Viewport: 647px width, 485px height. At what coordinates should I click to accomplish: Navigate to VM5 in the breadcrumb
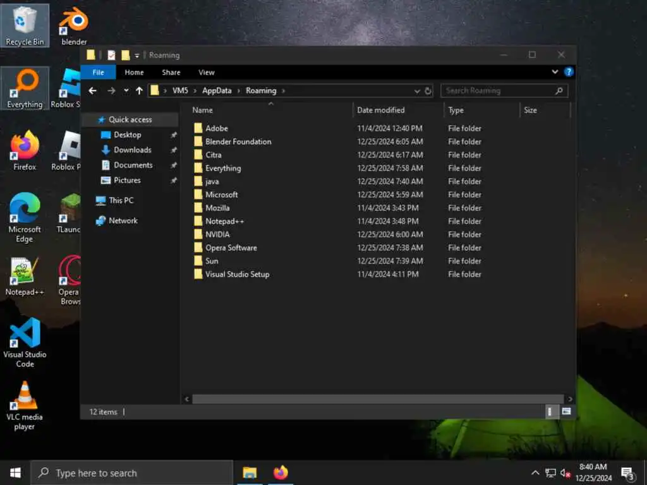[180, 91]
